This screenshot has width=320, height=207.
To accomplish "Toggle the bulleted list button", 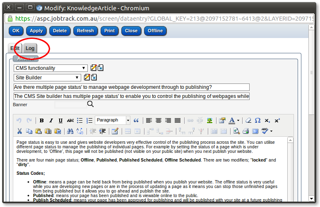I will [80, 121].
